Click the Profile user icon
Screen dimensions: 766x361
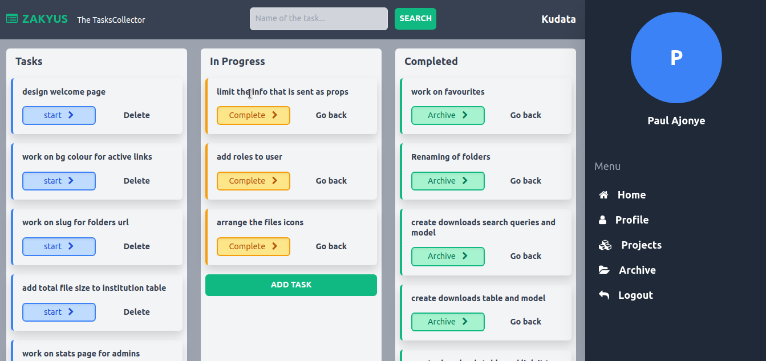[x=602, y=220]
